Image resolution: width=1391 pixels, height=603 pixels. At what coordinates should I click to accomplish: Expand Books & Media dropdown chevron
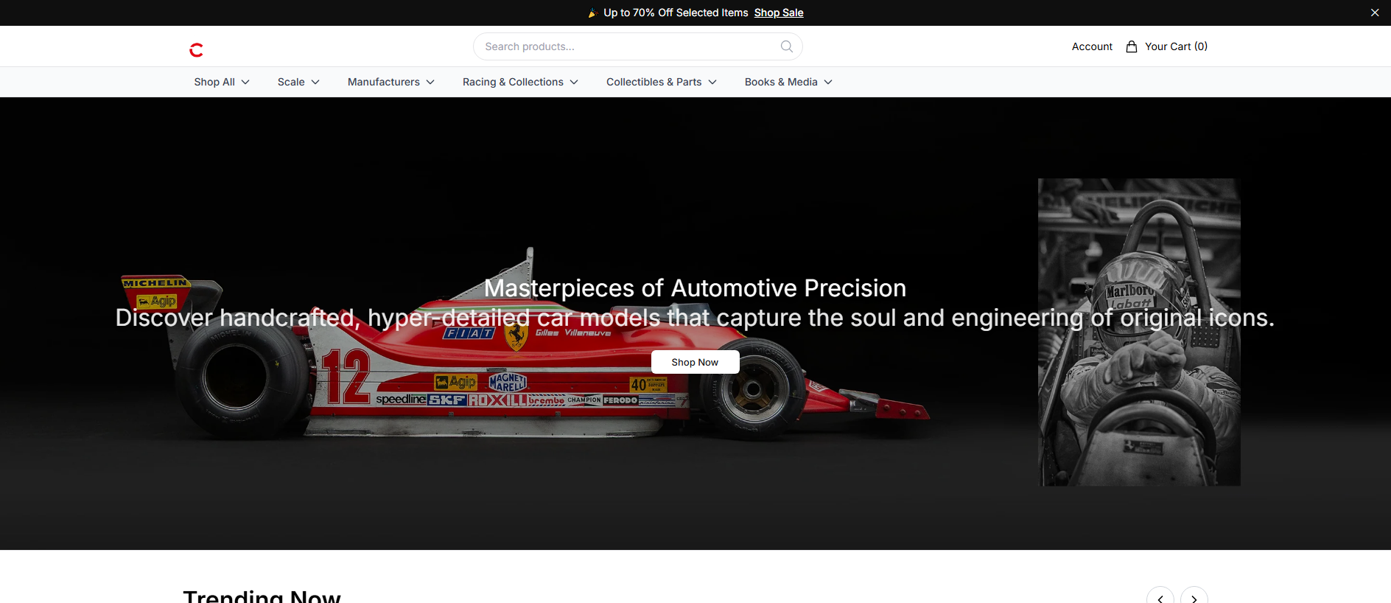pos(828,82)
